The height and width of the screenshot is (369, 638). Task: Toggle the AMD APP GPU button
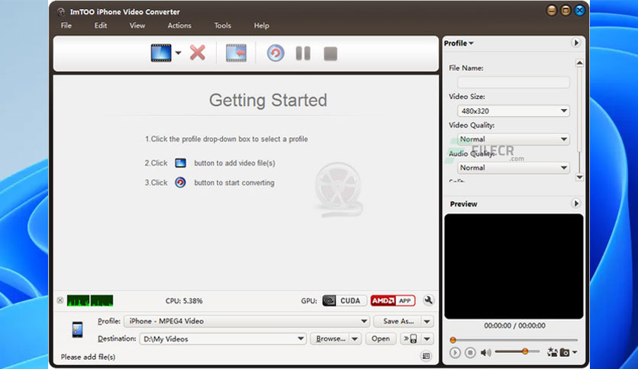click(393, 300)
